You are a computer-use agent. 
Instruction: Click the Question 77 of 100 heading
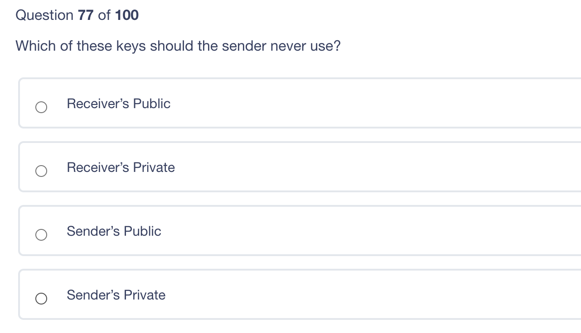point(77,15)
